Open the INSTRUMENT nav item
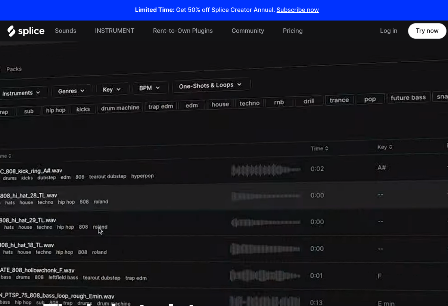This screenshot has height=306, width=448. [x=115, y=31]
